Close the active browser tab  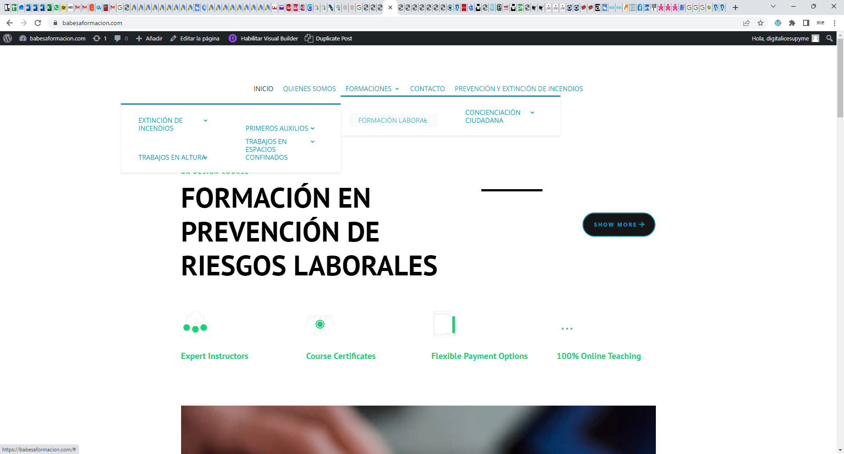[x=390, y=7]
